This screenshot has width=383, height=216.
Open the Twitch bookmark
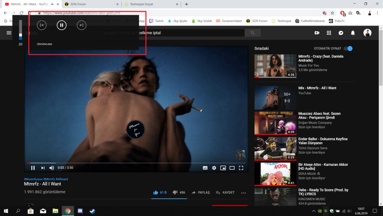pyautogui.click(x=156, y=21)
